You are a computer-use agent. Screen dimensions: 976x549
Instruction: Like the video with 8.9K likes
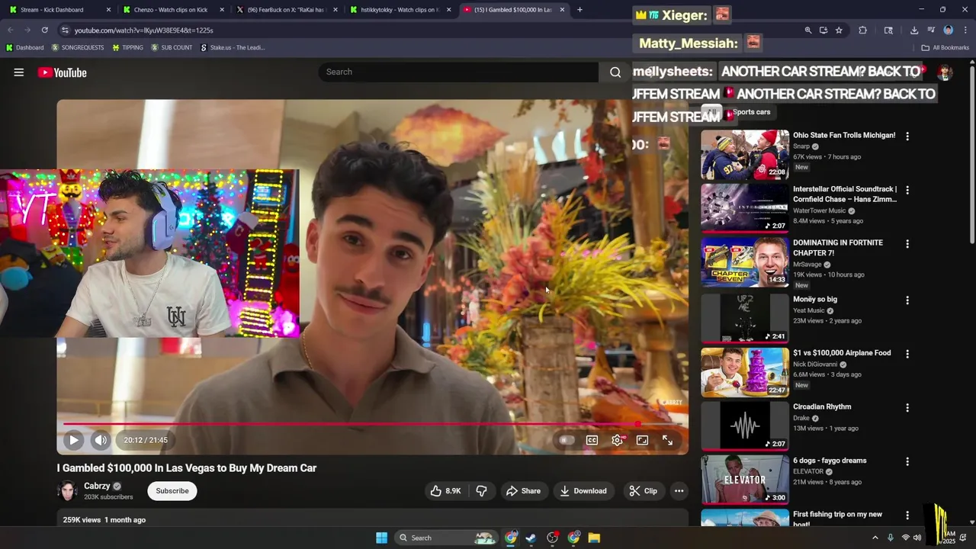tap(446, 491)
